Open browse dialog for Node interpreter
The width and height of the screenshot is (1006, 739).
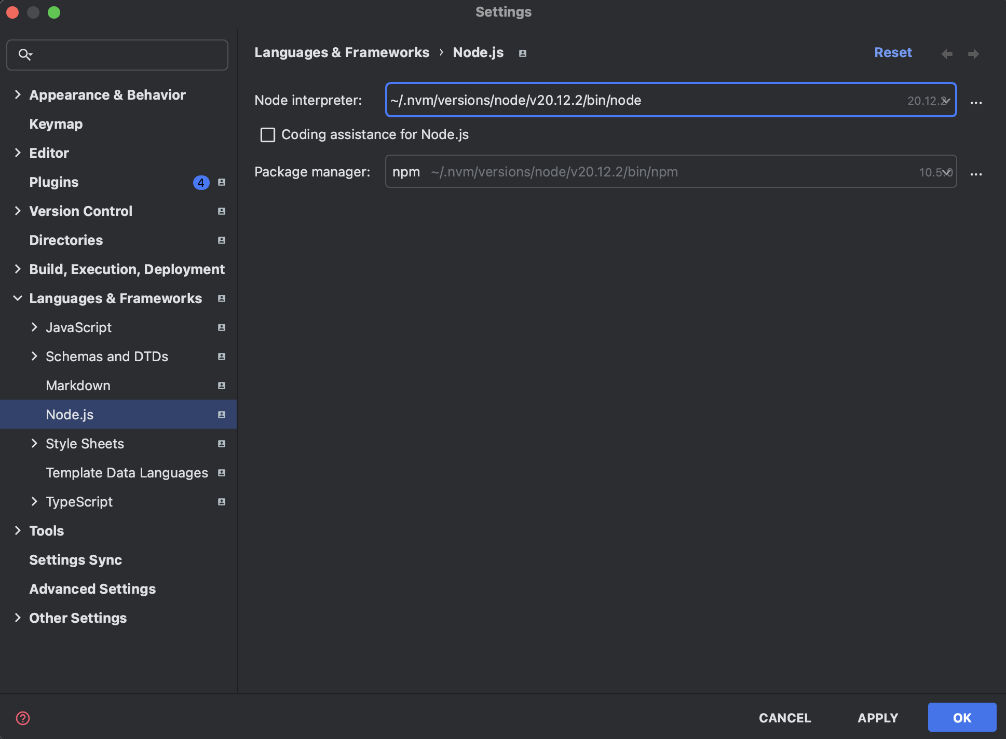976,102
